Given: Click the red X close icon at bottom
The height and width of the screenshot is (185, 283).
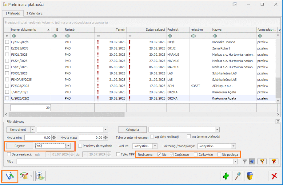Looking at the screenshot, I should pos(273,176).
